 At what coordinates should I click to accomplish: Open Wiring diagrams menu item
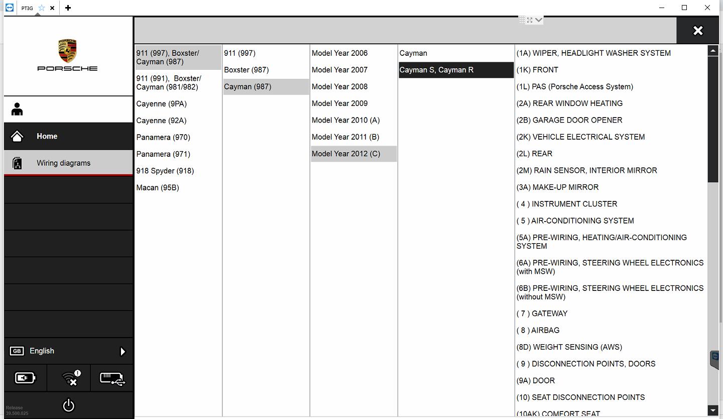coord(68,163)
